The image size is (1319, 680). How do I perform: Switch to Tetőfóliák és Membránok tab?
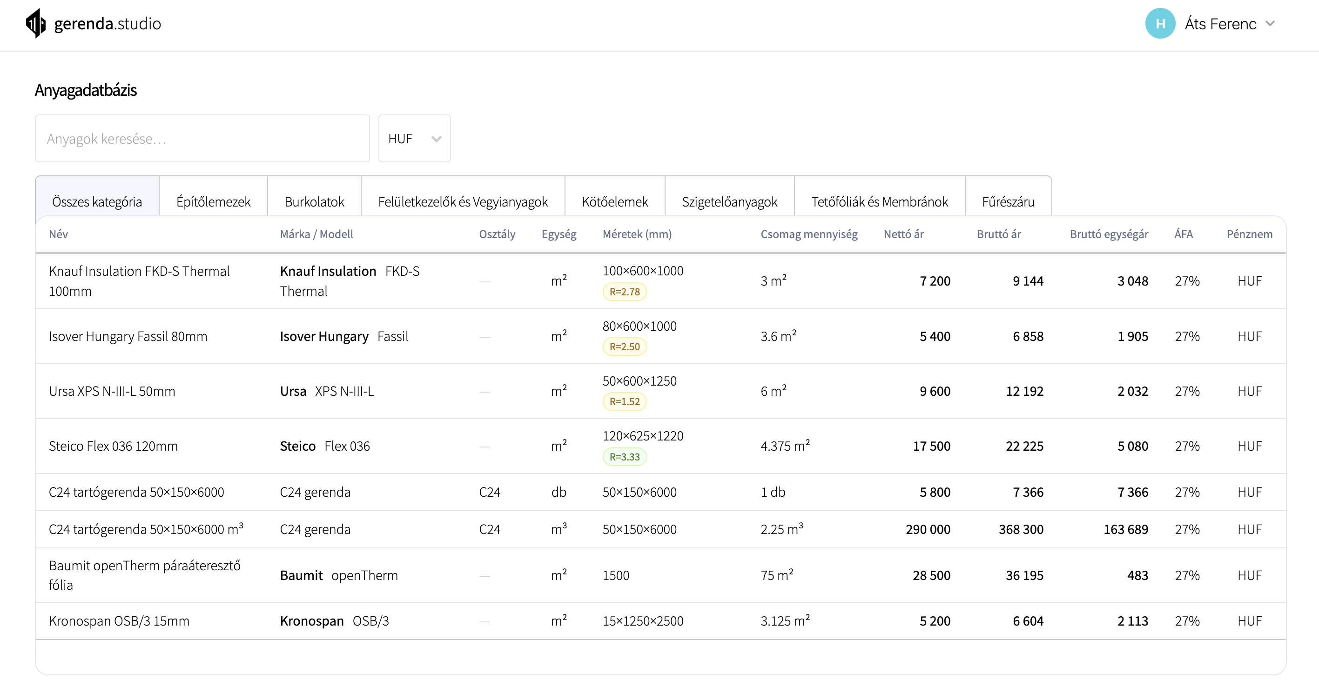(879, 201)
